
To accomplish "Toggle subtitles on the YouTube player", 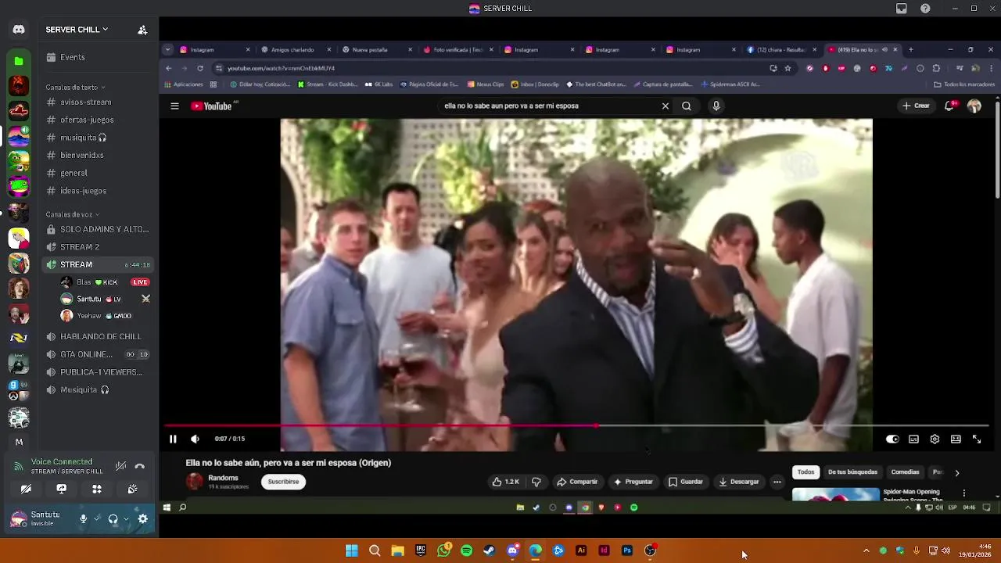I will pos(913,439).
